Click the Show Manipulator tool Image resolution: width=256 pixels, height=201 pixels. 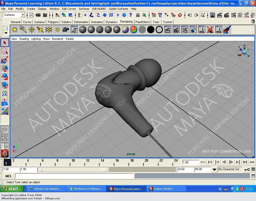[5, 111]
